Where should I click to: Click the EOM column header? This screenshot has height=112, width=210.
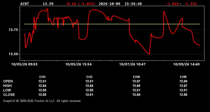[x=183, y=77]
